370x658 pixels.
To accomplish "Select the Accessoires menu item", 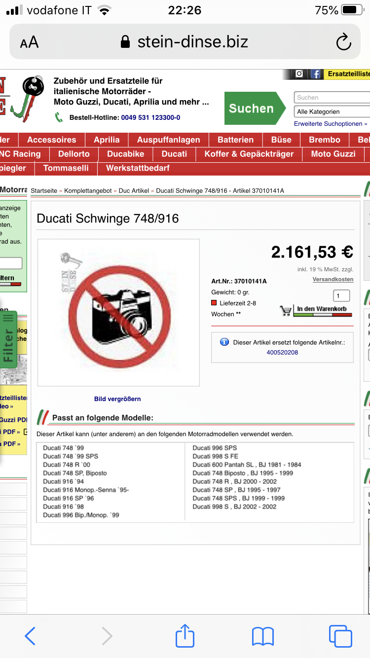I will (x=52, y=140).
